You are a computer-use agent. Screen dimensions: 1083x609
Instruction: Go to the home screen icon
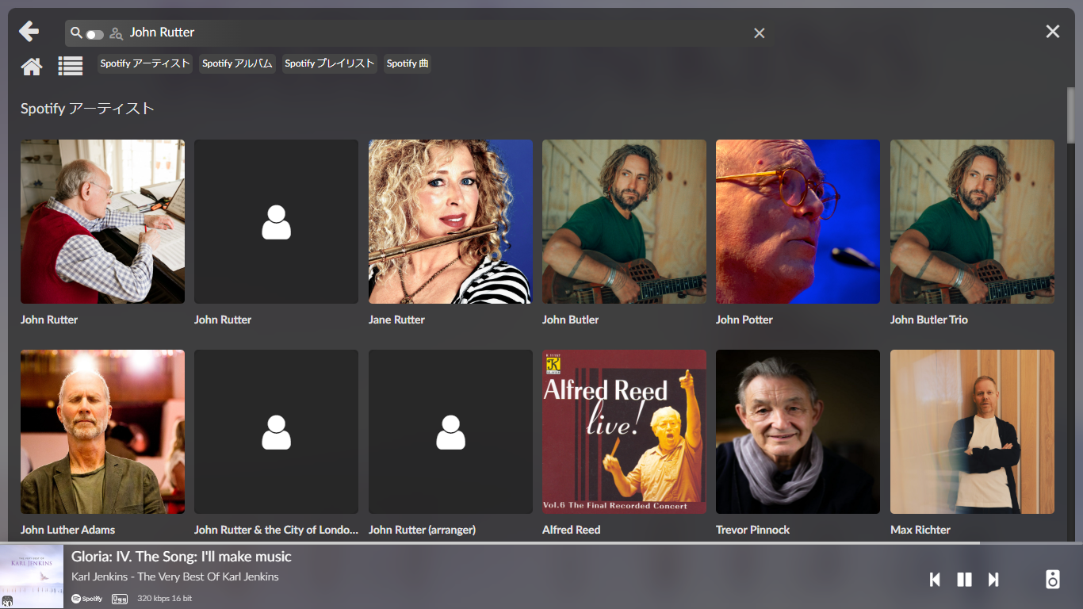pos(32,67)
